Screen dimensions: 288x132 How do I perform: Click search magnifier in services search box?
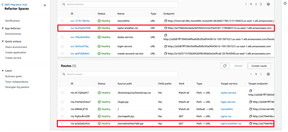coord(64,4)
